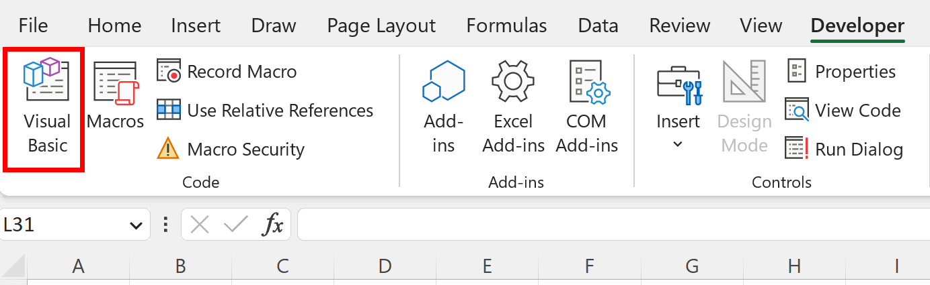This screenshot has height=285, width=930.
Task: Click View Code
Action: [843, 110]
